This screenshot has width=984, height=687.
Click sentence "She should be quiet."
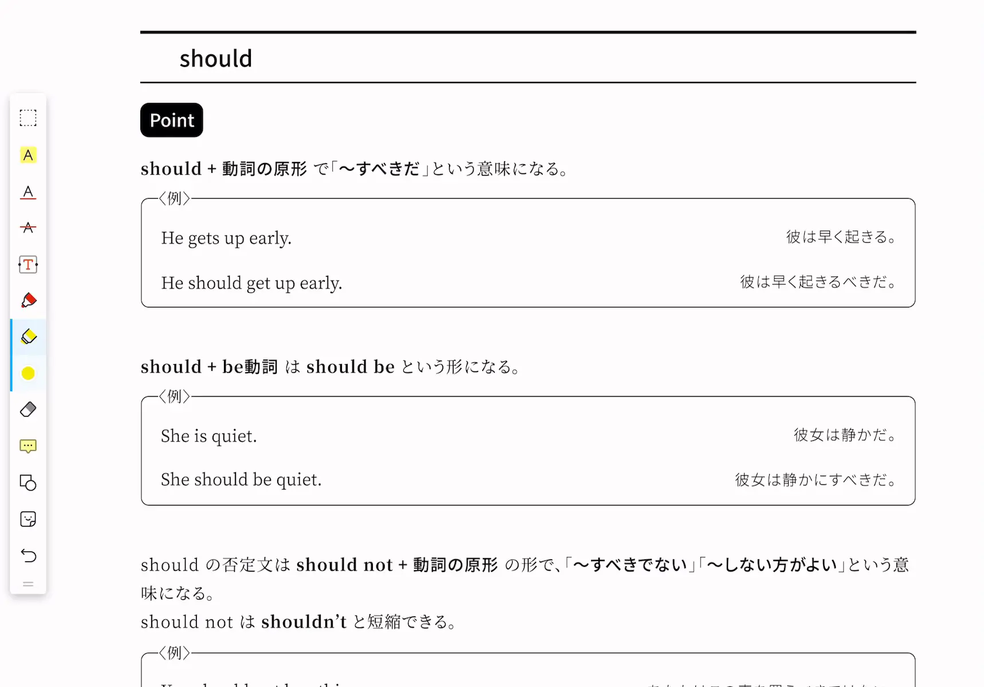coord(241,479)
